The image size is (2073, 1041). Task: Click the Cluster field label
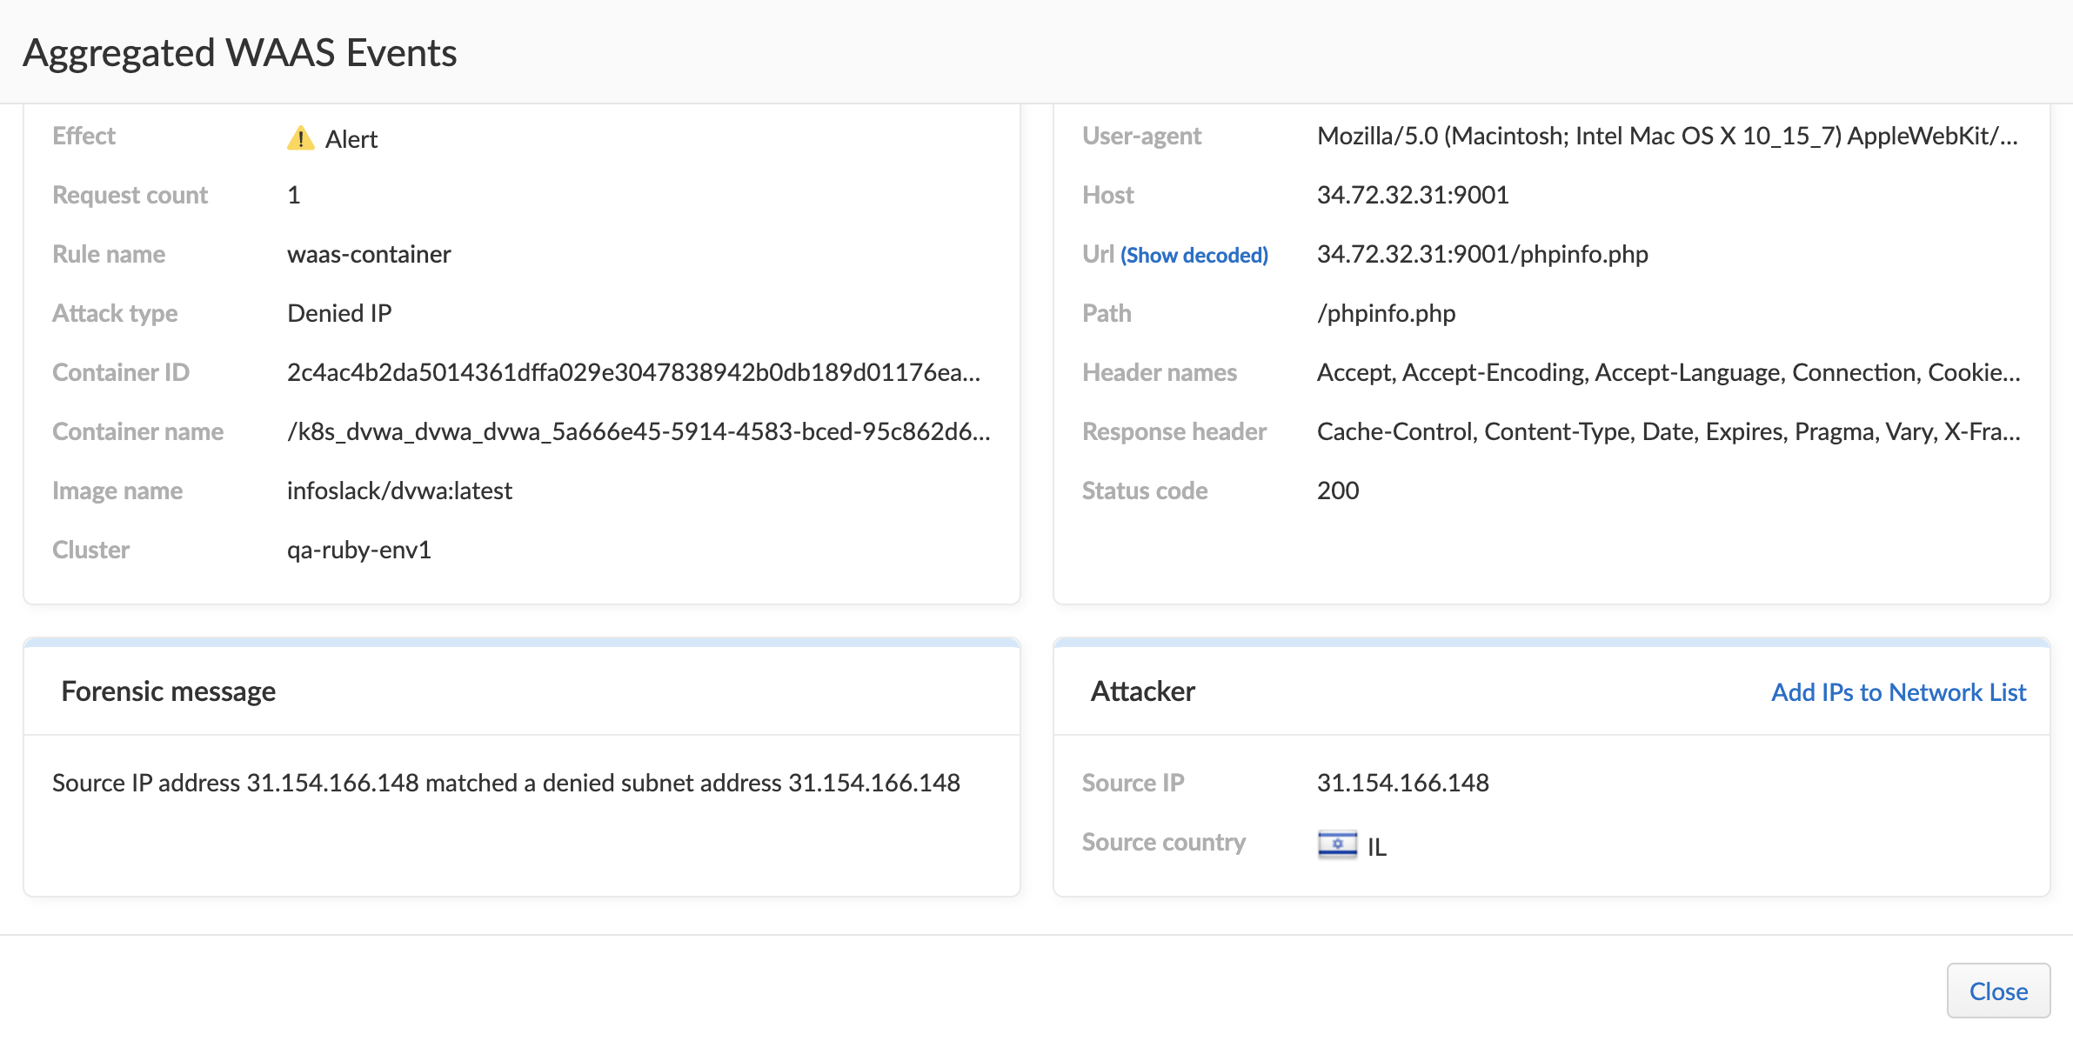click(x=90, y=550)
